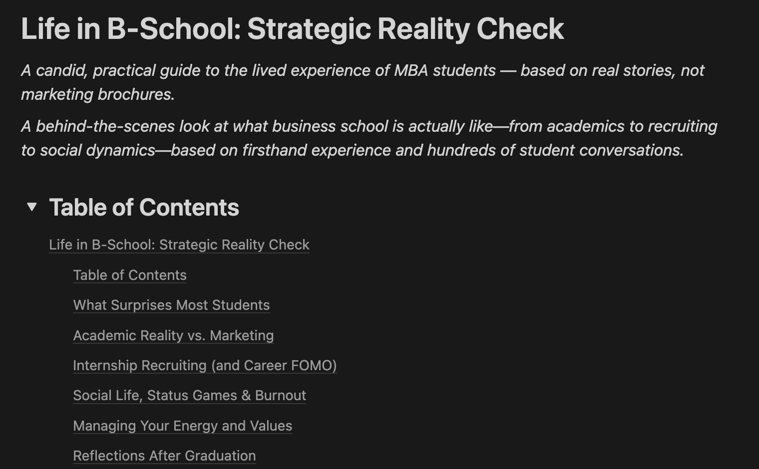759x469 pixels.
Task: Collapse the Table of Contents toggle triangle
Action: (x=32, y=207)
